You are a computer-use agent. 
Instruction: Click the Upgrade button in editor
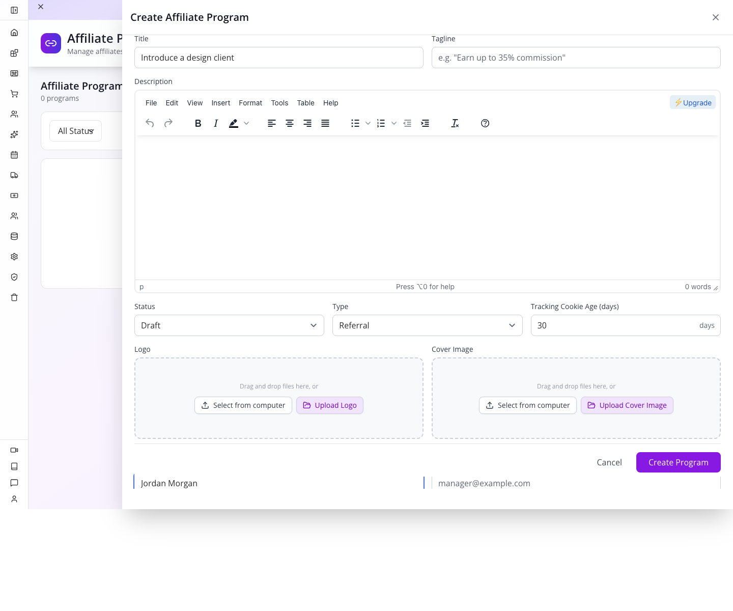(693, 102)
